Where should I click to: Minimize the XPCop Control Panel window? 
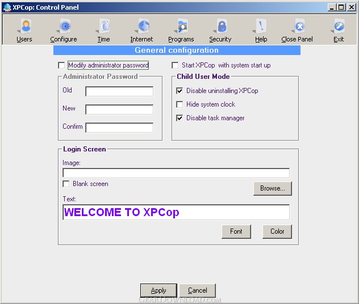click(x=332, y=7)
